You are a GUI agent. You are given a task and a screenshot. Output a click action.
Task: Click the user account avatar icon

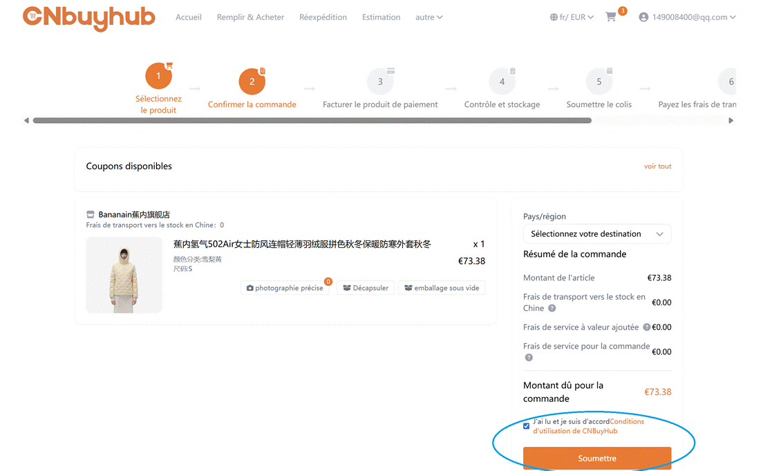click(643, 17)
